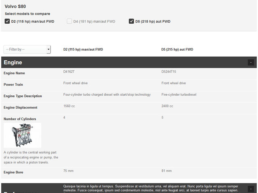Screen dimensions: 258x193
Task: Click the engine cylinder thumbnail image
Action: (23, 136)
